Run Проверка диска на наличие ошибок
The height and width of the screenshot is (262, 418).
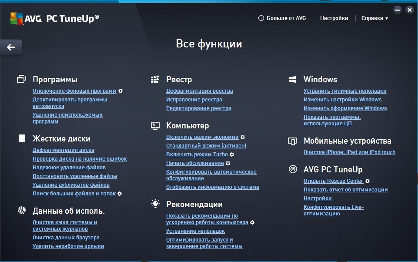[80, 159]
